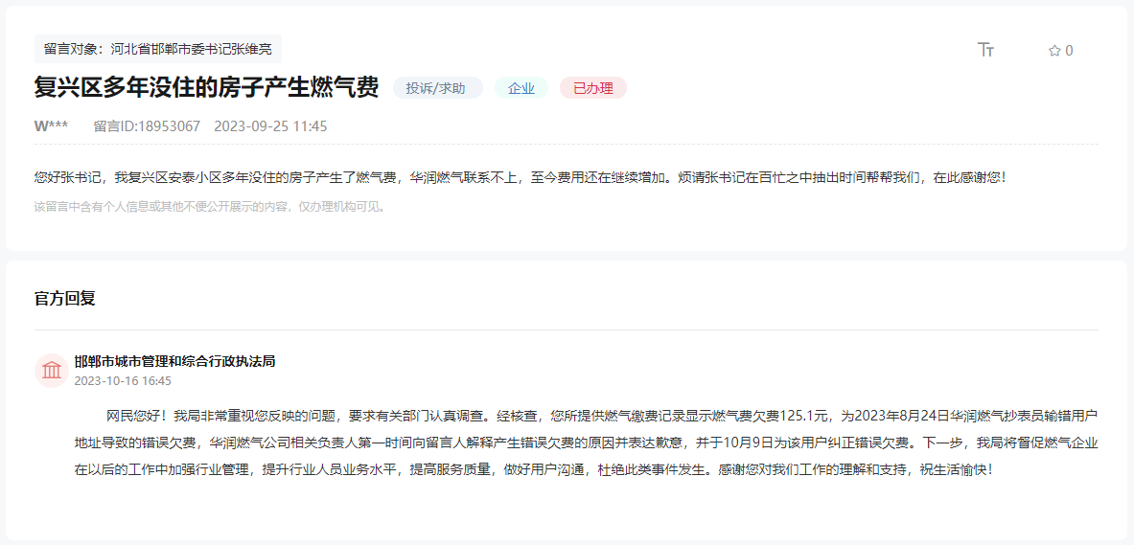Click the reply date 2023-10-16 16:45
Viewport: 1134px width, 545px height.
[x=123, y=380]
